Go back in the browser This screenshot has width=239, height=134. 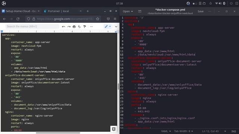tap(4, 19)
